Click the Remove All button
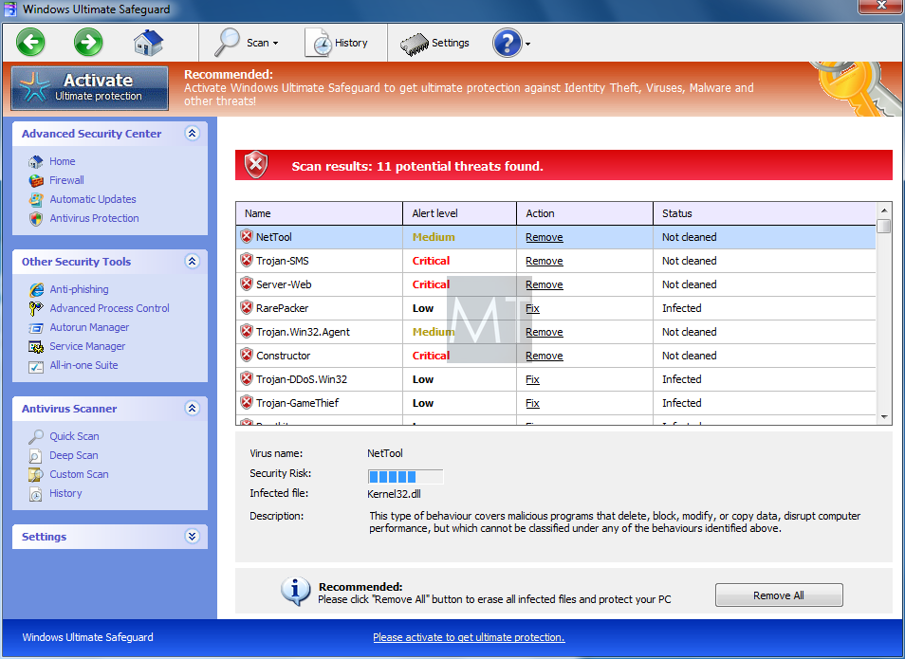This screenshot has height=659, width=905. pyautogui.click(x=779, y=595)
